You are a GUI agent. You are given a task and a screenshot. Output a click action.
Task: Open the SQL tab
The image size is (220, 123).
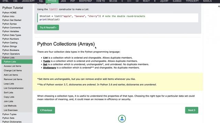point(41,1)
